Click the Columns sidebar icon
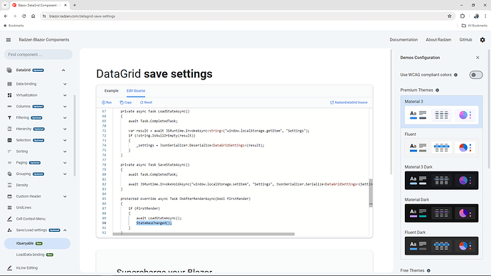Viewport: 491px width, 276px height. click(9, 107)
